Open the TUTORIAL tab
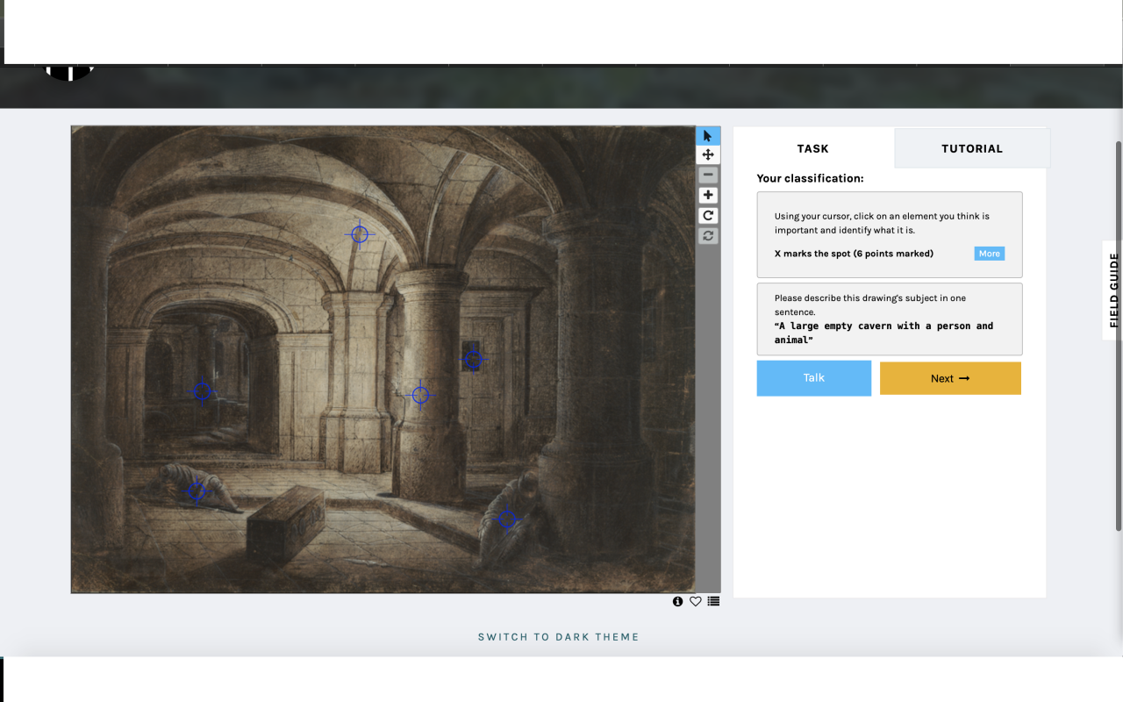Screen dimensions: 1123x702 coord(972,148)
